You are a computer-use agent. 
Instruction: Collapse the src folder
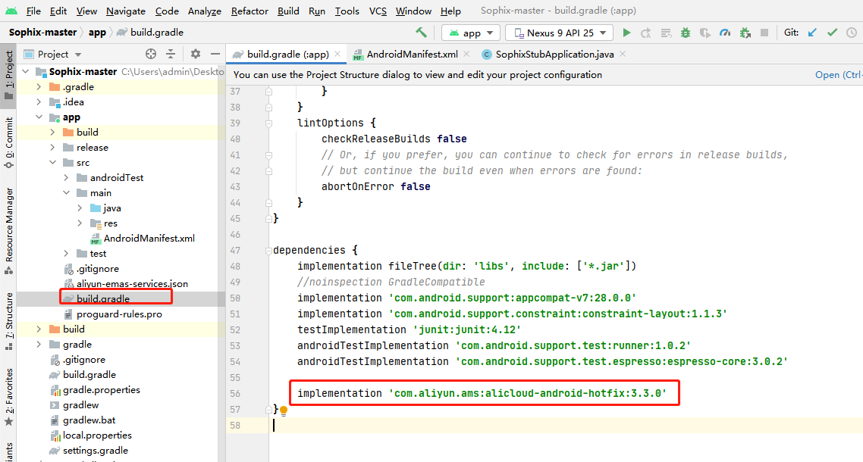(52, 162)
